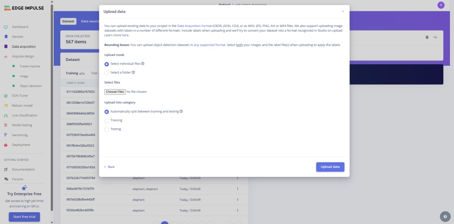Open the any supported format link
454x224 pixels.
[209, 45]
